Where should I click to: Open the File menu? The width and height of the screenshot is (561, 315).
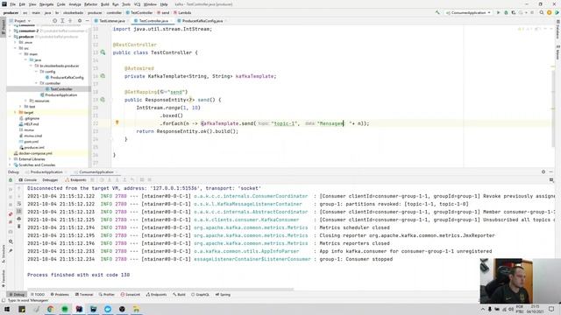(x=12, y=4)
